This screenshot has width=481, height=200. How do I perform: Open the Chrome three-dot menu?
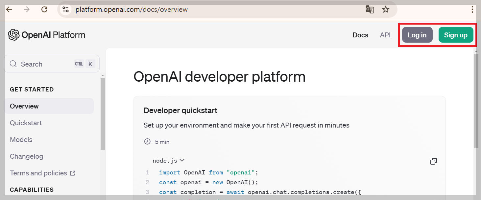(472, 10)
